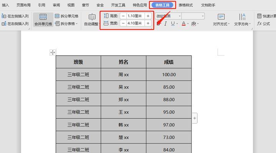Click the cell 韩 xx
Image resolution: width=276 pixels, height=153 pixels.
(123, 125)
